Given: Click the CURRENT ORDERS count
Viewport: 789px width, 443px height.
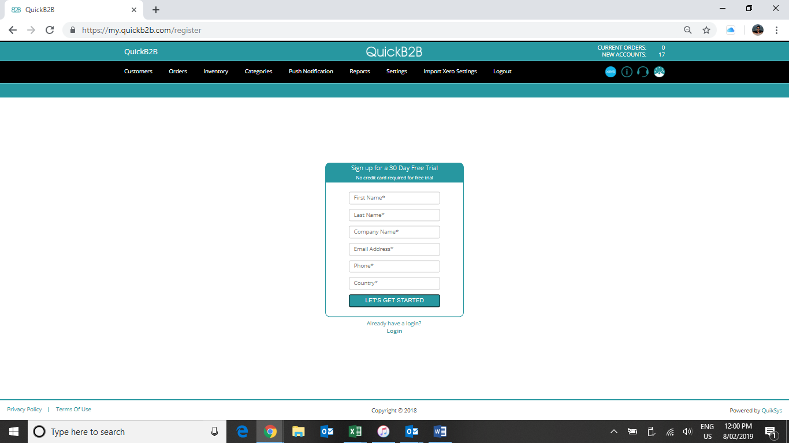Looking at the screenshot, I should (x=663, y=48).
